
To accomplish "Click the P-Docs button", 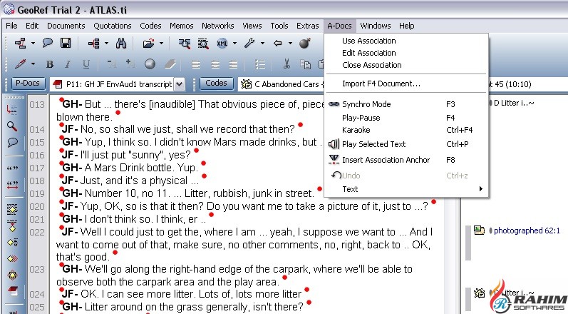I will pyautogui.click(x=28, y=83).
